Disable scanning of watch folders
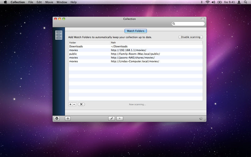 click(x=190, y=37)
